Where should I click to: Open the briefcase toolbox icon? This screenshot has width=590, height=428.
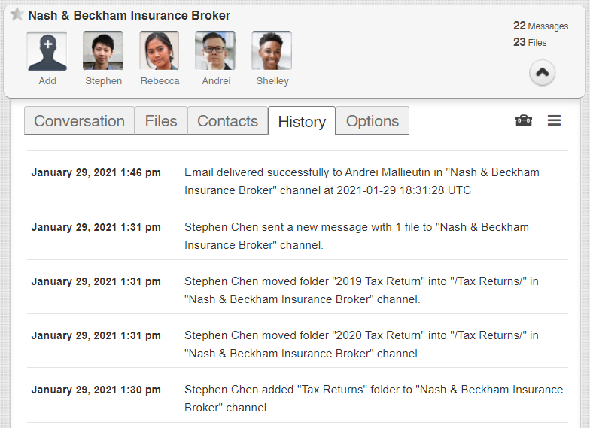(x=524, y=120)
